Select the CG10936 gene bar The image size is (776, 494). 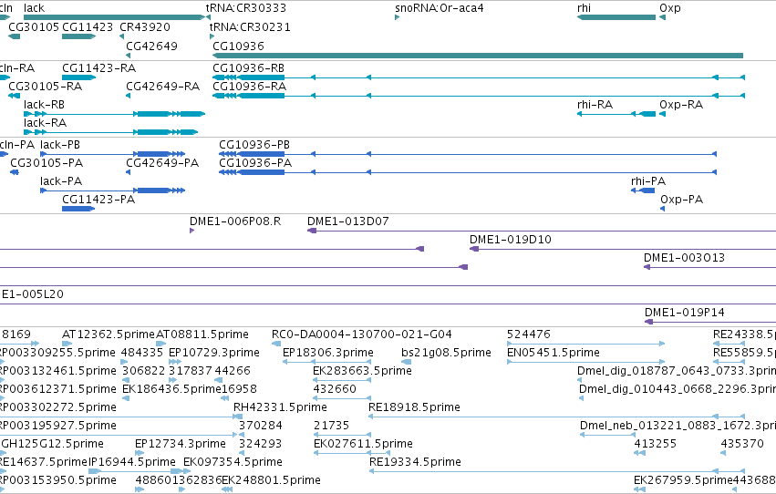pos(478,56)
